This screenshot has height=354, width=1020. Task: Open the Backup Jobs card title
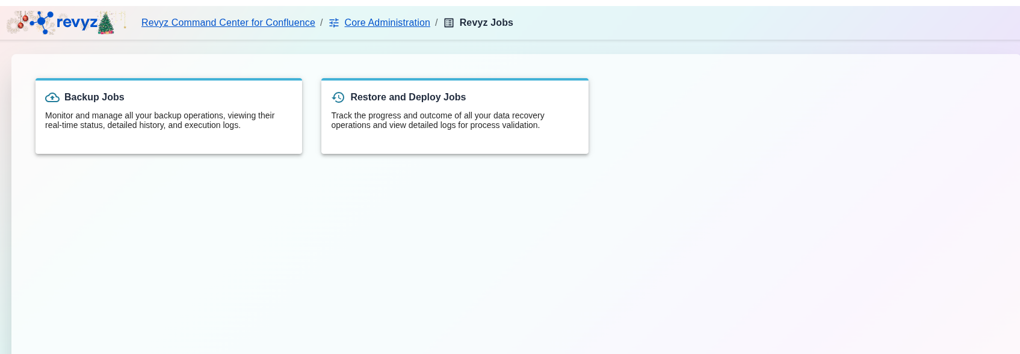pyautogui.click(x=94, y=97)
